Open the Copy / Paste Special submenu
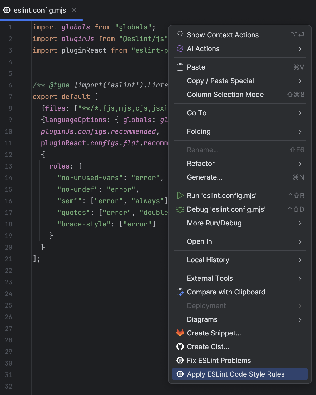Viewport: 316px width, 395px height. [300, 81]
